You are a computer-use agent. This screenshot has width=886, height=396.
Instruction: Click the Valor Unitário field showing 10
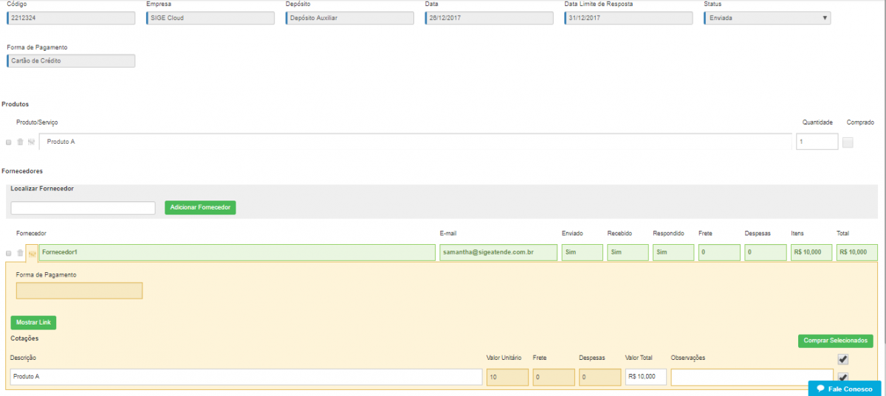507,377
